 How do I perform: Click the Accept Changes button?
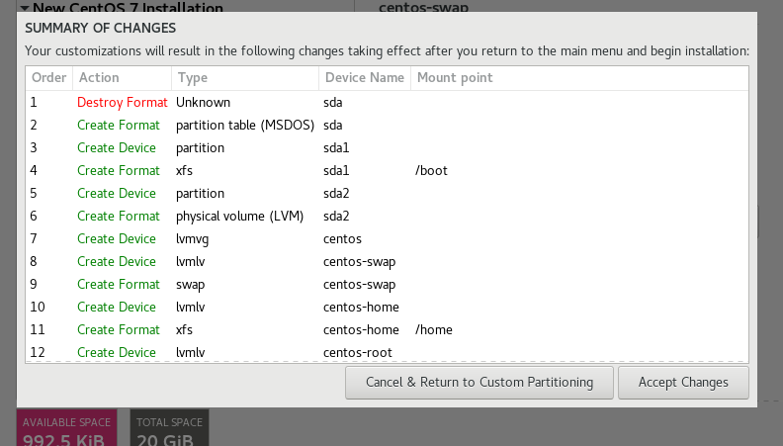point(683,383)
